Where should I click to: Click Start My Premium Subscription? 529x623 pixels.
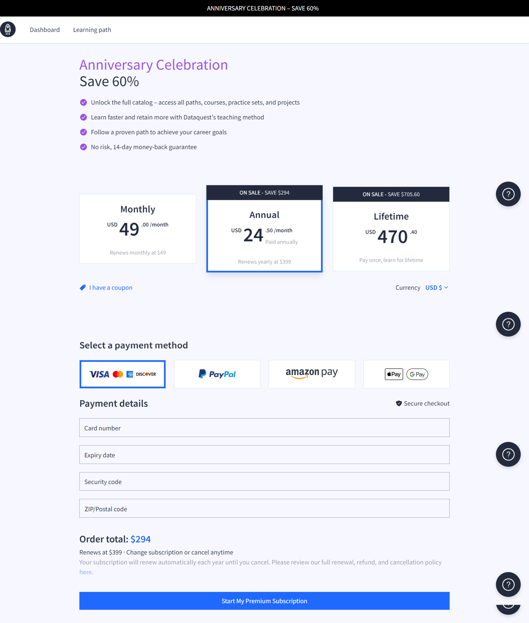pyautogui.click(x=264, y=601)
